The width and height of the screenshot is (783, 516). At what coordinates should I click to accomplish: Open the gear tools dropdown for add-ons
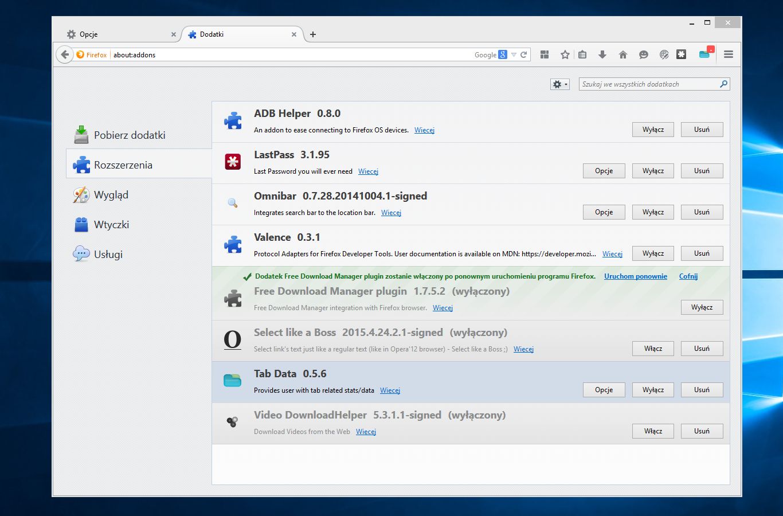point(559,84)
